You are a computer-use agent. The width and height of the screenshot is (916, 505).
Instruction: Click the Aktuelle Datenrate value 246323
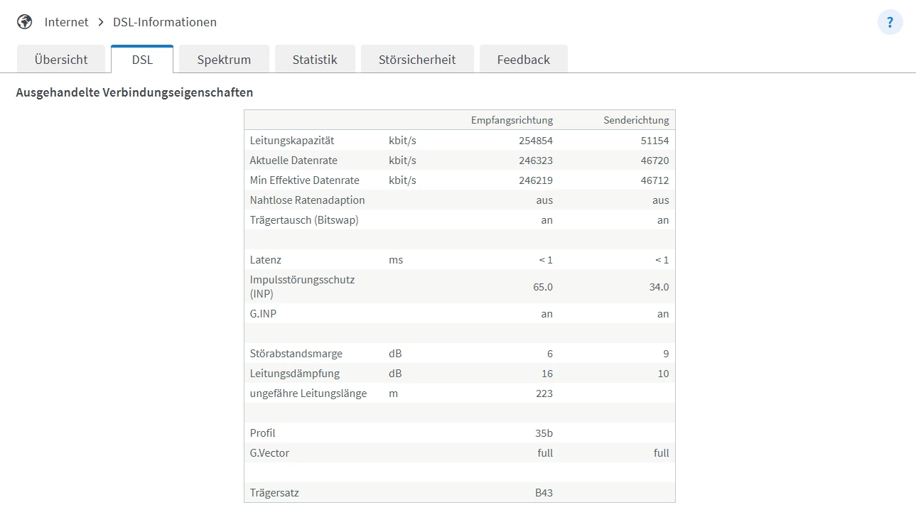536,161
